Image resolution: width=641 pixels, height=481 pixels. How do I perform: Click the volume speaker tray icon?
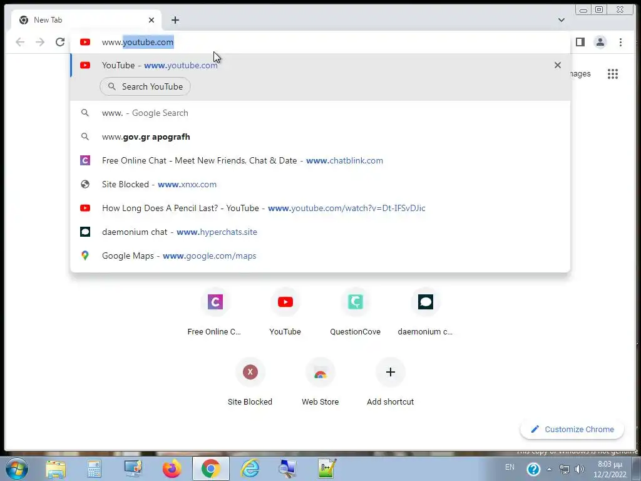[x=579, y=469]
